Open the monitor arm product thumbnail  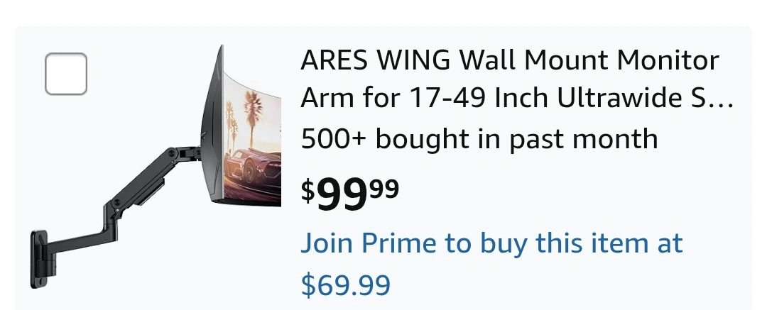point(156,167)
